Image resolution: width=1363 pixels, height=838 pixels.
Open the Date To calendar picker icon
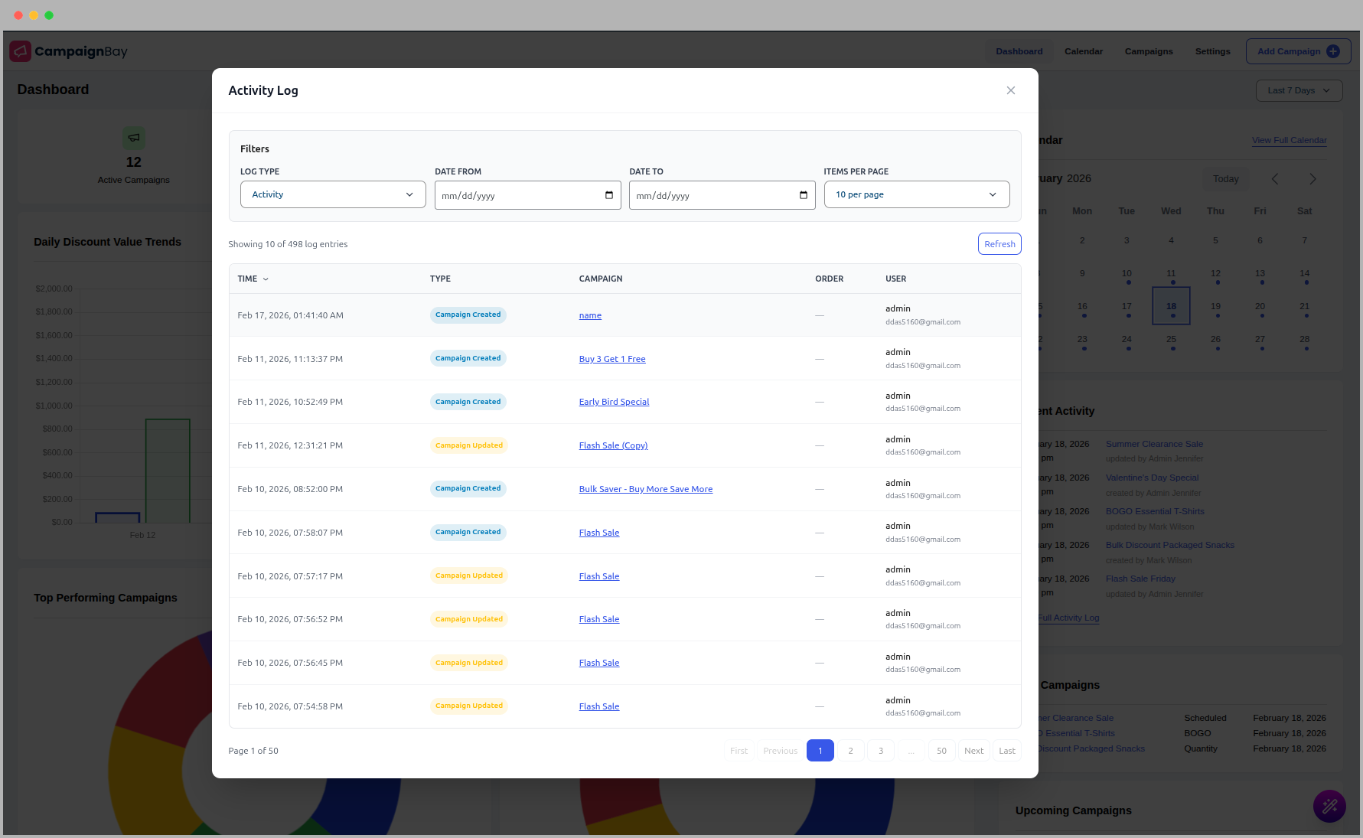click(804, 195)
